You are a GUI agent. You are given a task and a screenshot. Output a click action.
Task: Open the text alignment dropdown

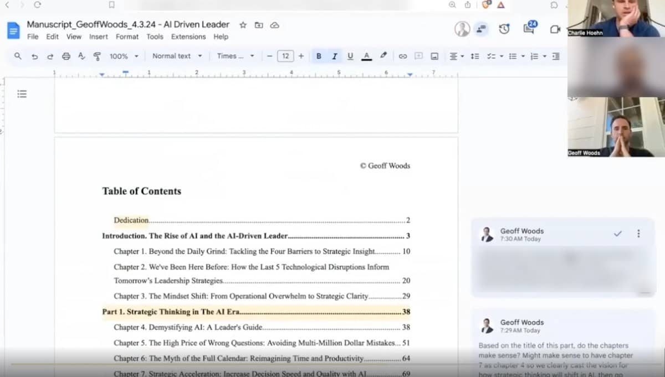coord(457,56)
